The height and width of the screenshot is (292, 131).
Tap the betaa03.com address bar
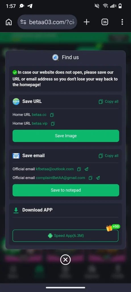click(x=47, y=22)
